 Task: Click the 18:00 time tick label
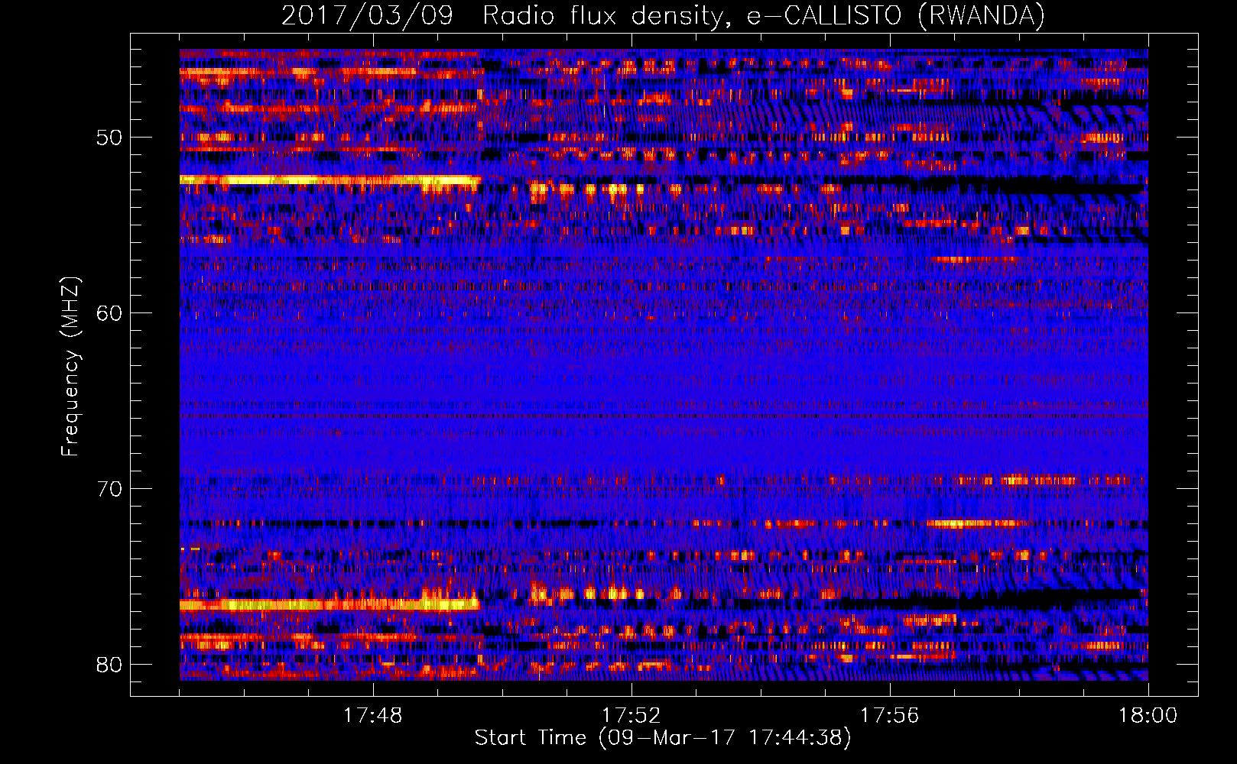pos(1148,716)
